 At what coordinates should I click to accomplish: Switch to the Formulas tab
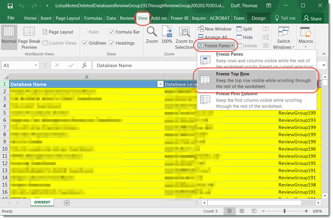click(x=93, y=18)
